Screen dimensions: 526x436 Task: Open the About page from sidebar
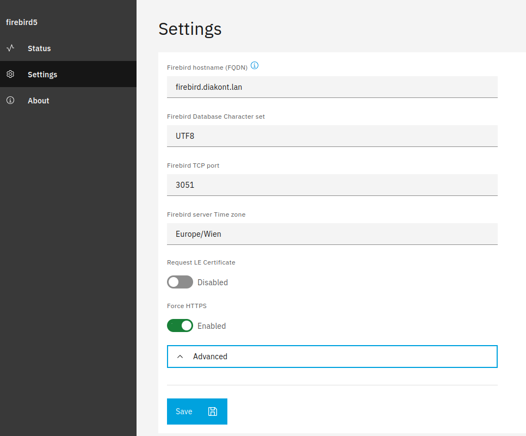point(39,101)
